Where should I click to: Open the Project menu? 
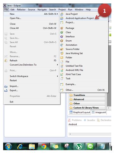tap(62, 10)
